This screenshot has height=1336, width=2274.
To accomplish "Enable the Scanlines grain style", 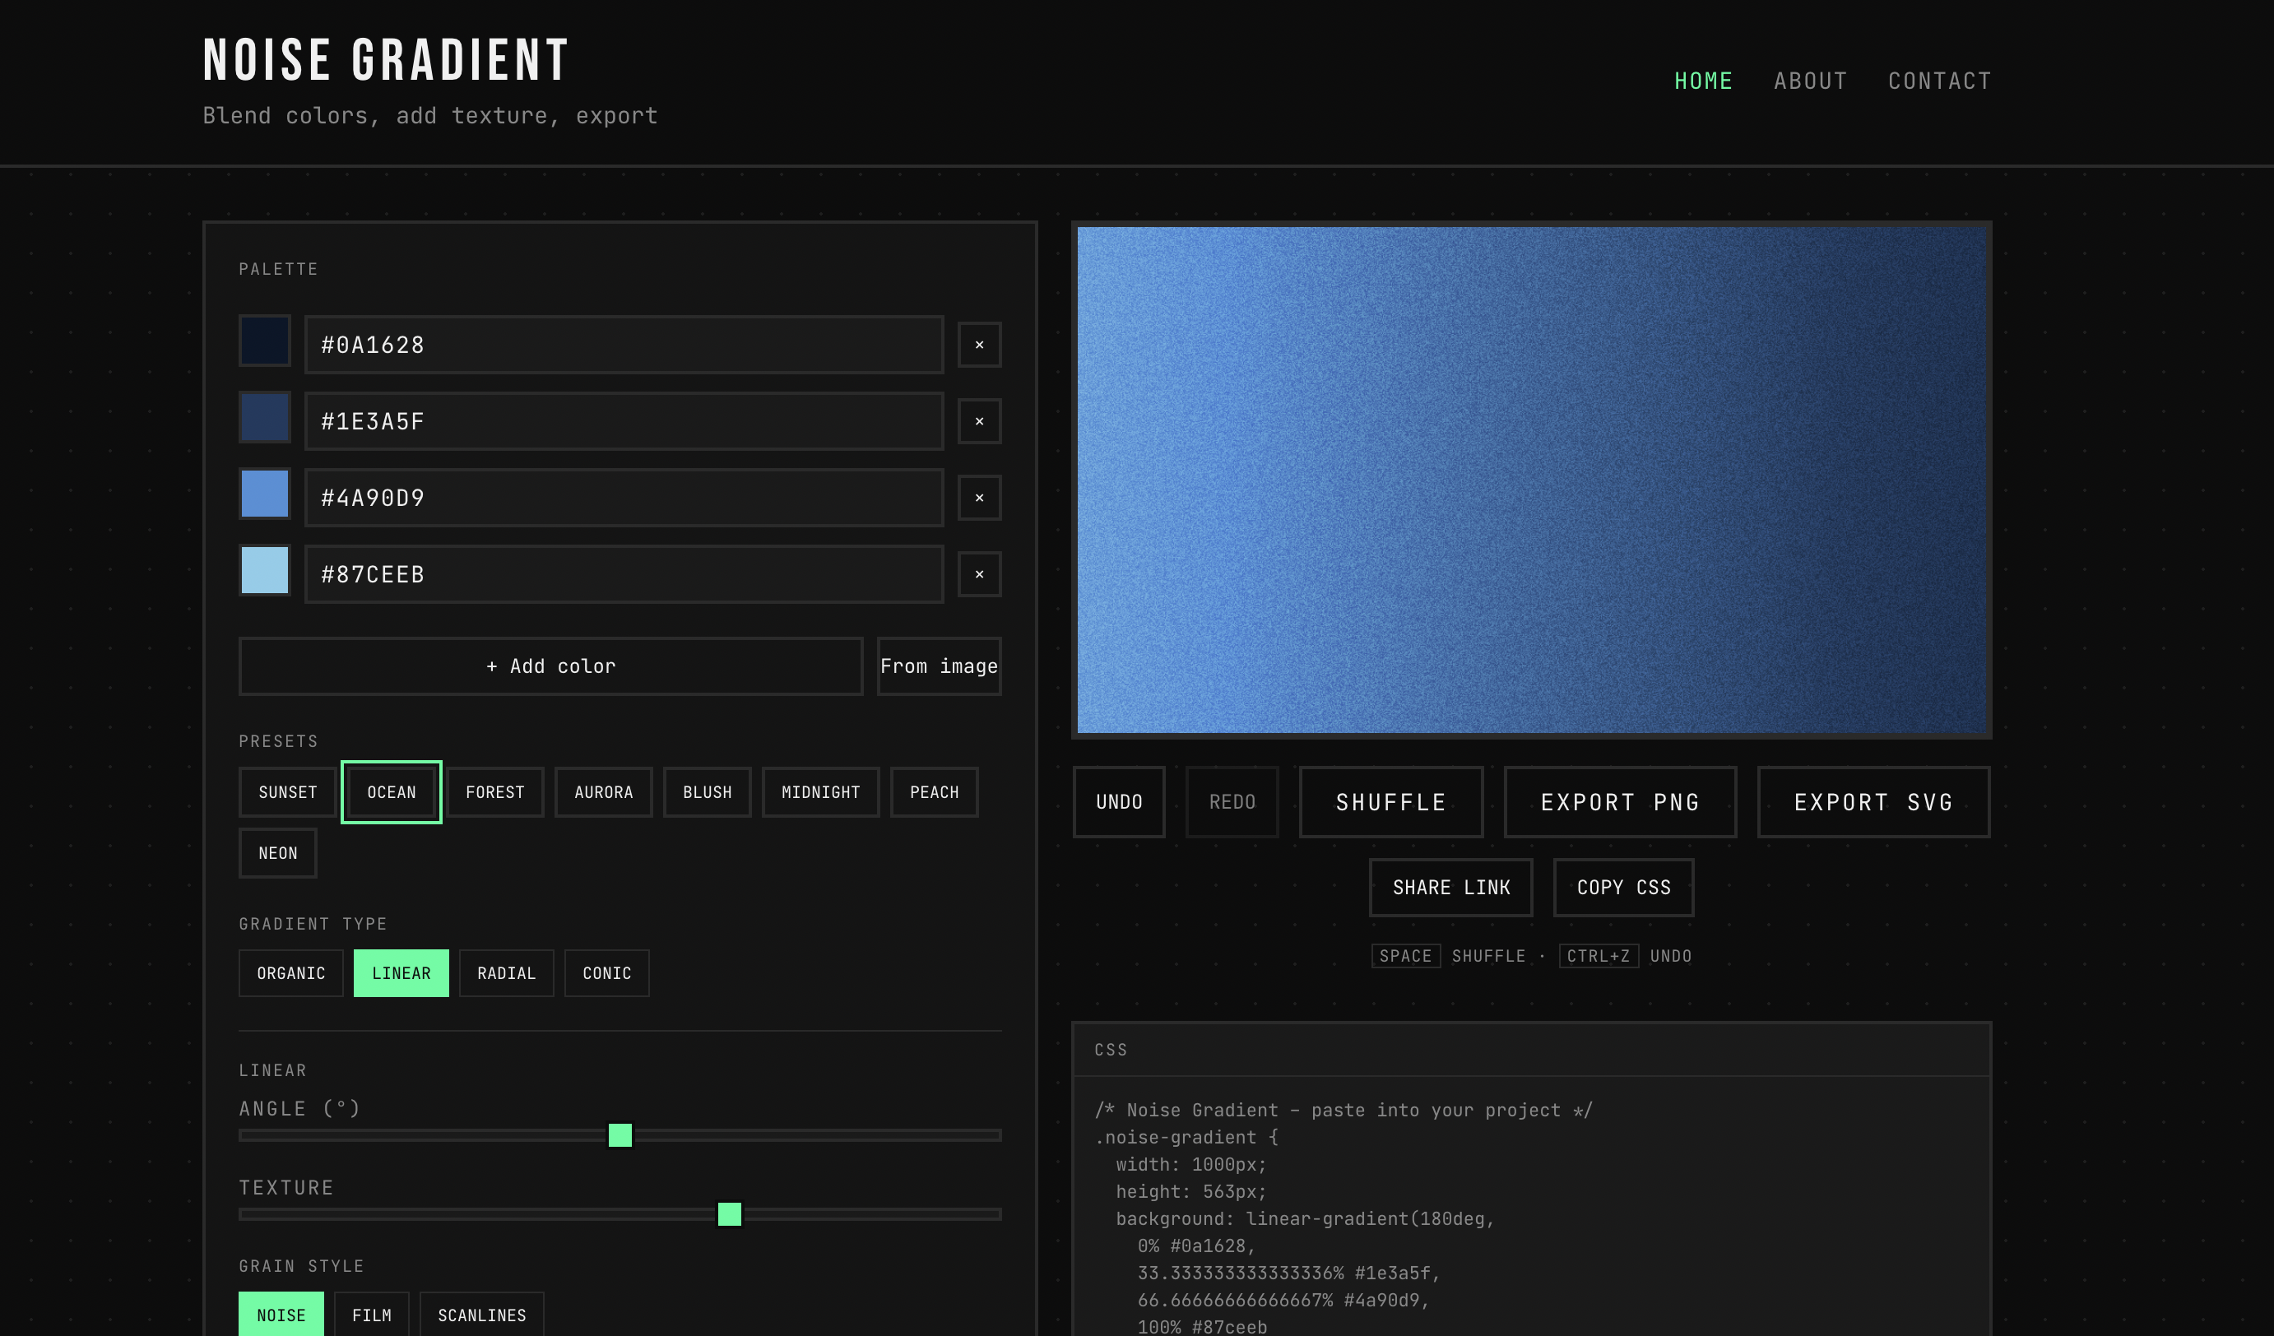I will (x=482, y=1315).
